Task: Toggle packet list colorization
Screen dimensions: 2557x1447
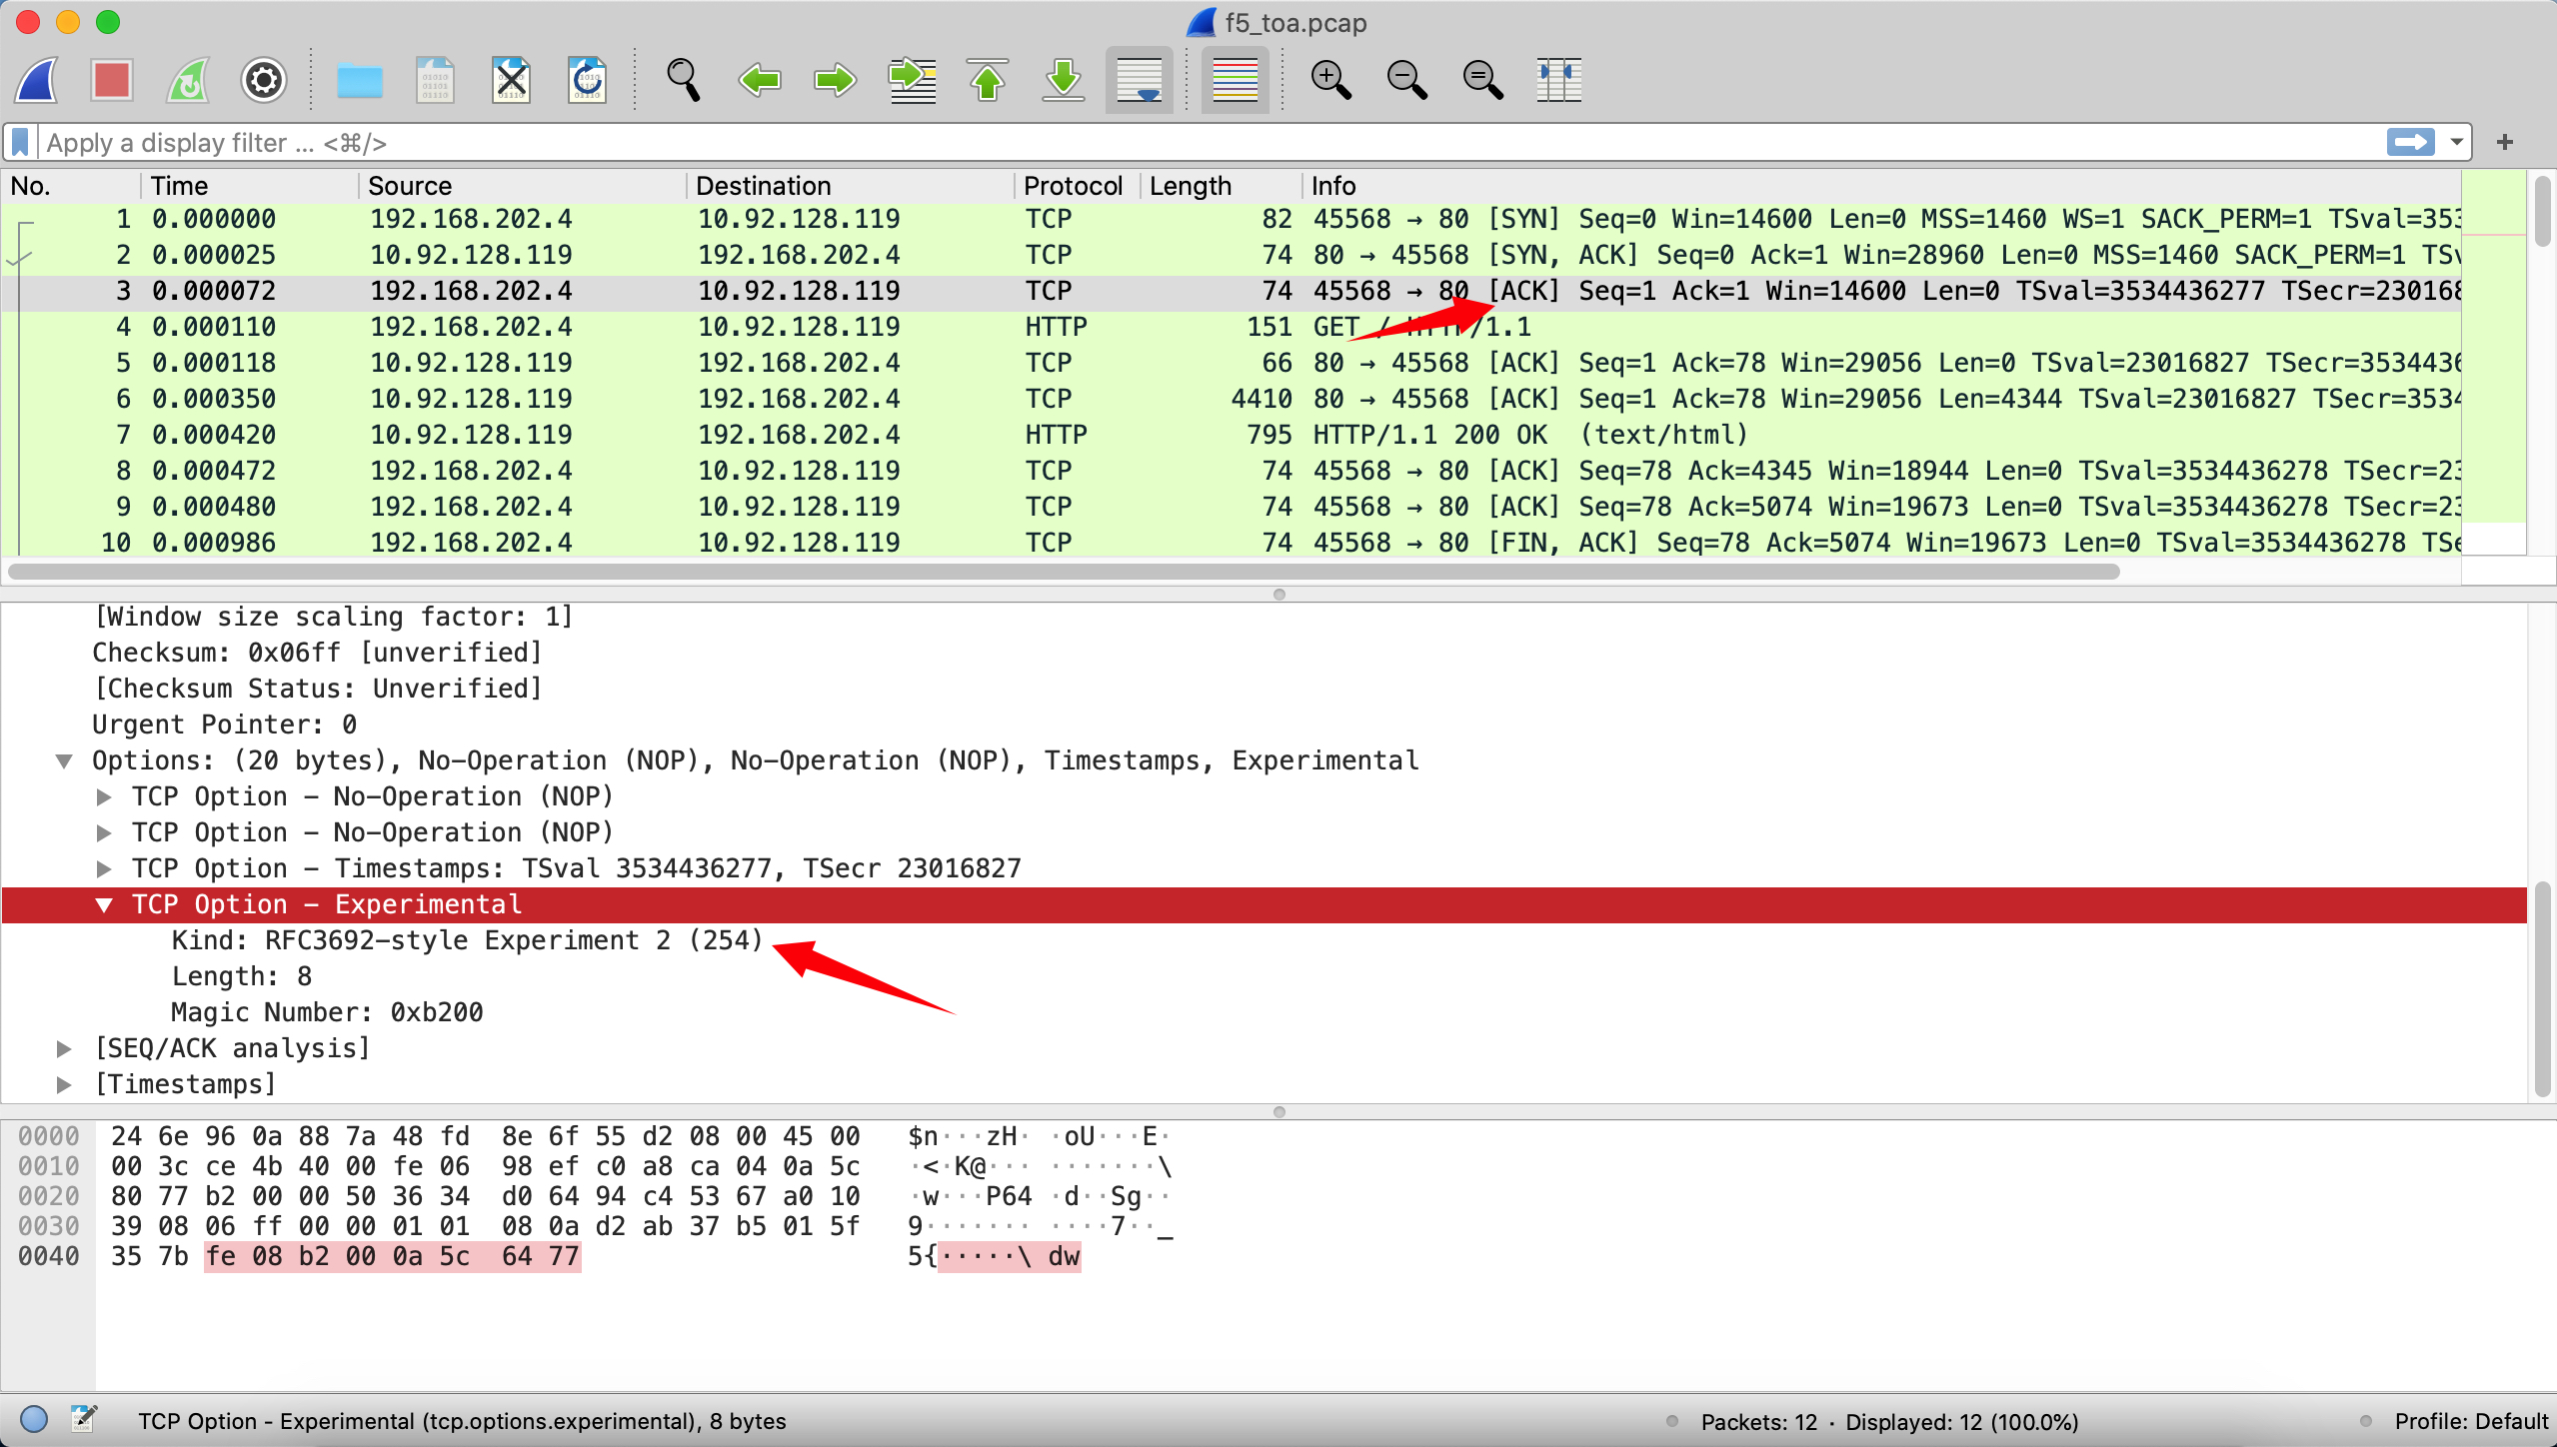Action: coord(1235,80)
